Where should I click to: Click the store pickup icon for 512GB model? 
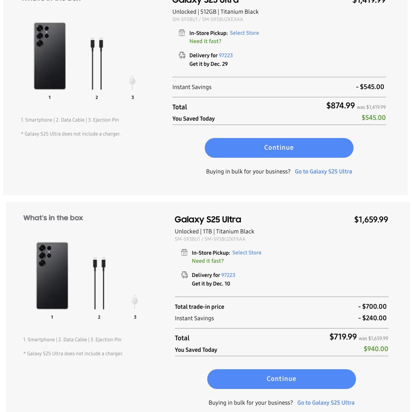[x=182, y=33]
